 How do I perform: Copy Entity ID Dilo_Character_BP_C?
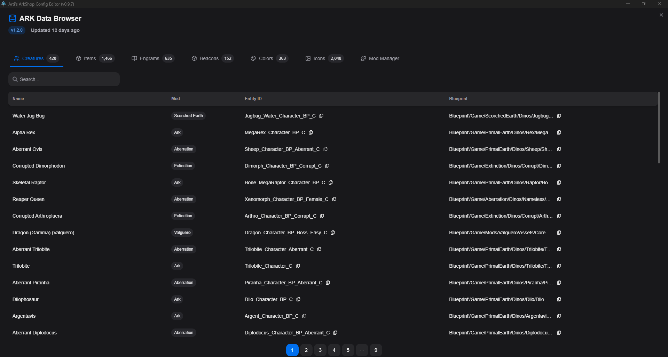[298, 299]
